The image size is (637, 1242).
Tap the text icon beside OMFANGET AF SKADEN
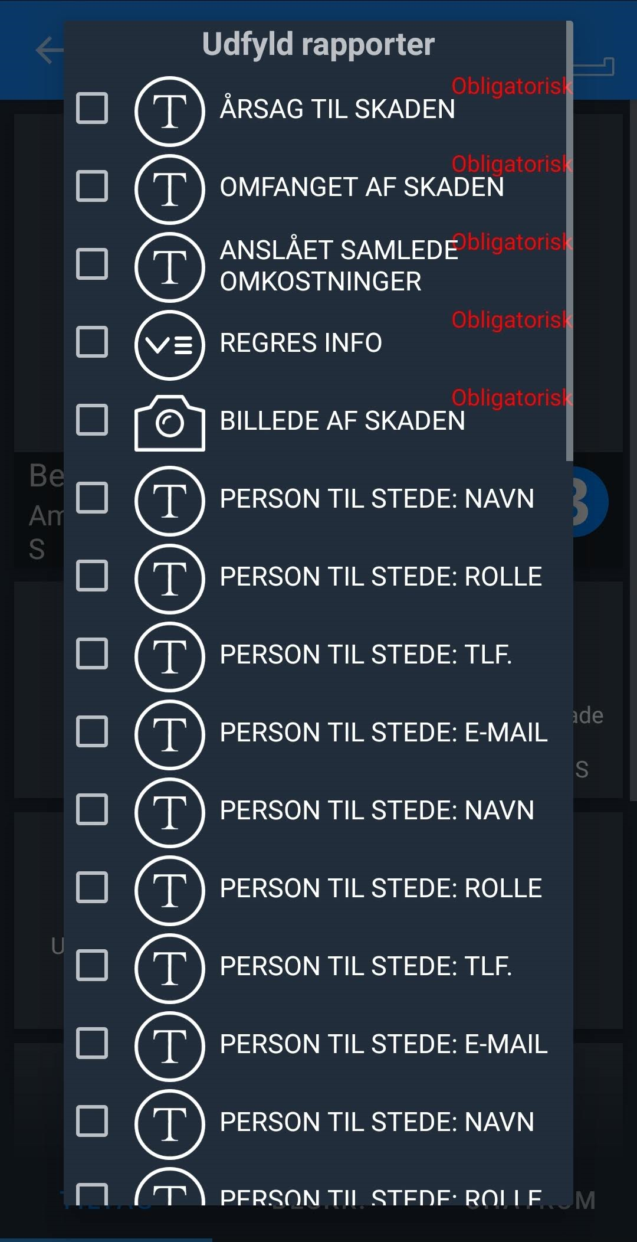(170, 189)
